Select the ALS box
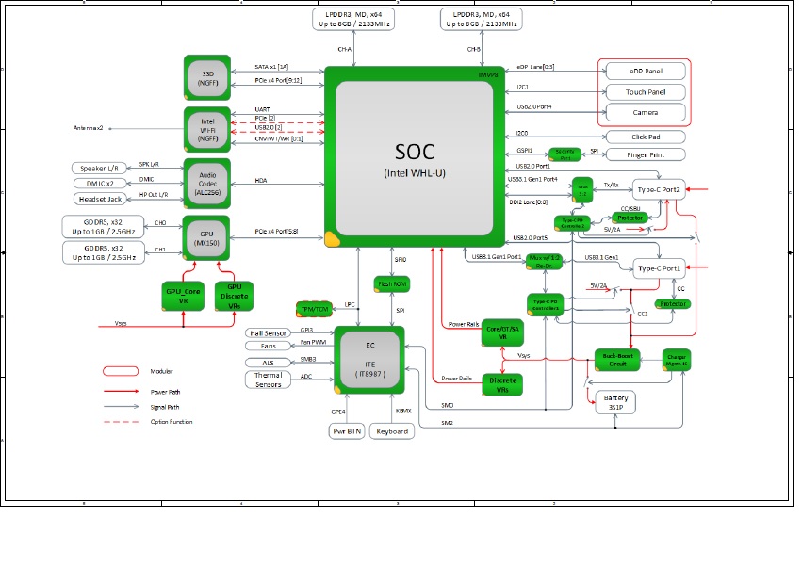The height and width of the screenshot is (566, 802). point(268,363)
